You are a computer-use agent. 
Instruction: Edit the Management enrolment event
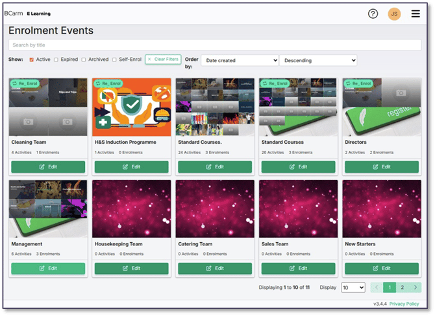(x=48, y=268)
